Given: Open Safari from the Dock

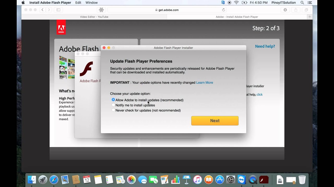Looking at the screenshot, I should 54,179.
